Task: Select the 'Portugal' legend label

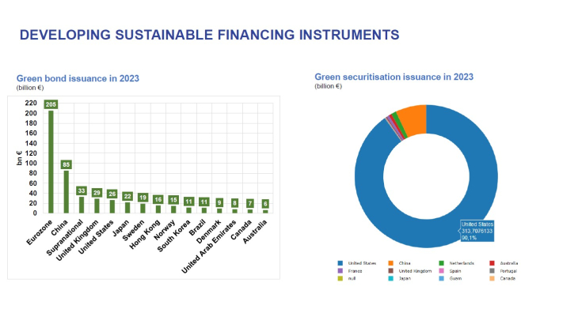Action: tap(508, 271)
